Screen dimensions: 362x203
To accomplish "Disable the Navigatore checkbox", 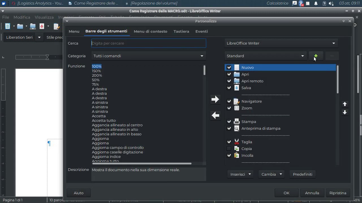I will (229, 101).
